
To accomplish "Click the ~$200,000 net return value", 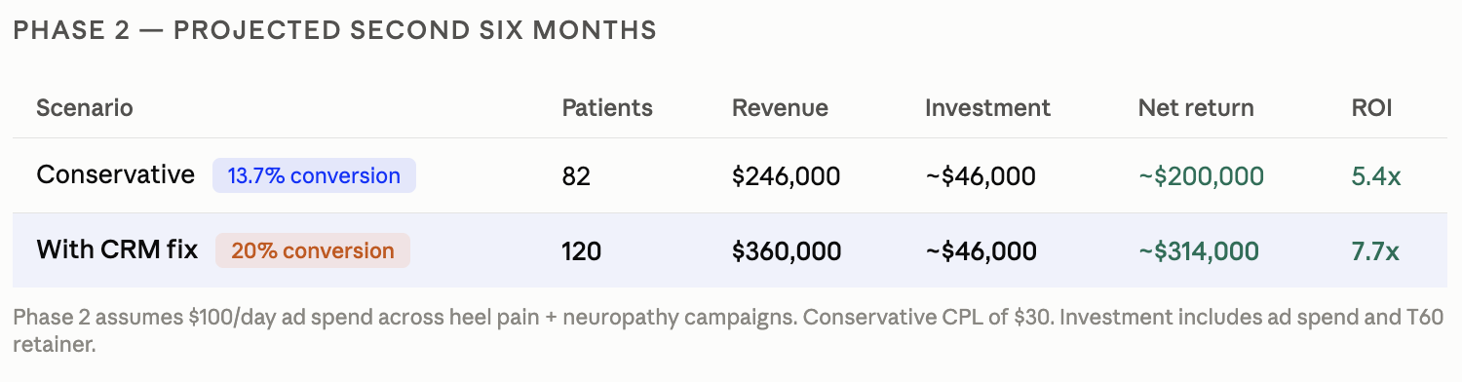I will tap(1201, 176).
